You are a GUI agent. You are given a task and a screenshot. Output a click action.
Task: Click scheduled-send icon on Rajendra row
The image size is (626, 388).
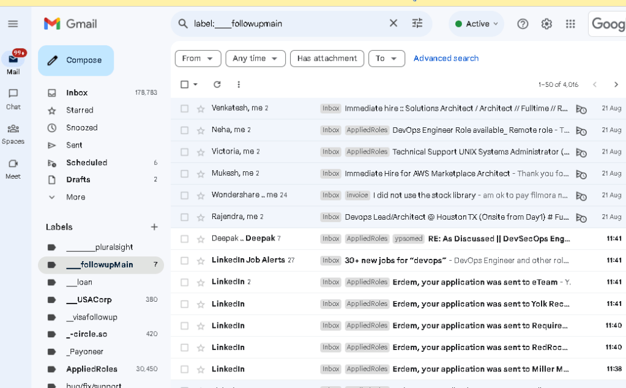[581, 217]
